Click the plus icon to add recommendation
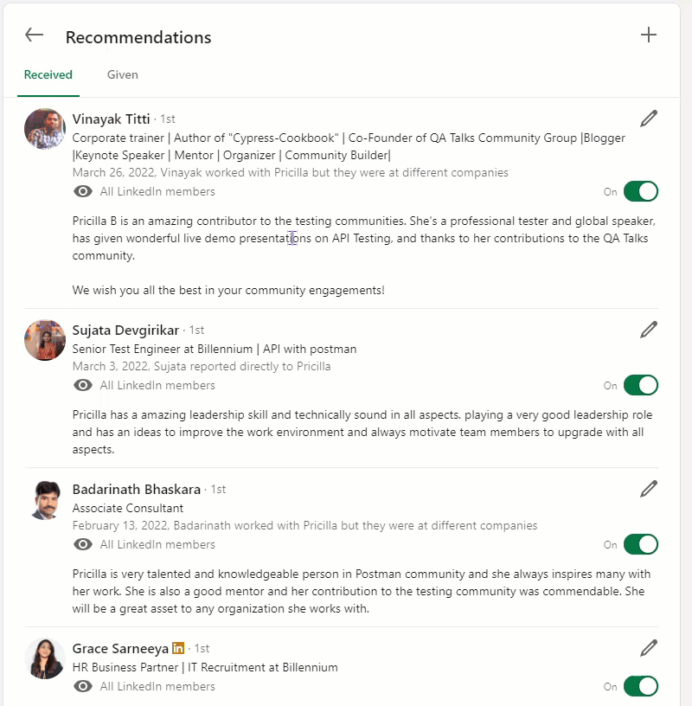The image size is (692, 706). [x=648, y=35]
